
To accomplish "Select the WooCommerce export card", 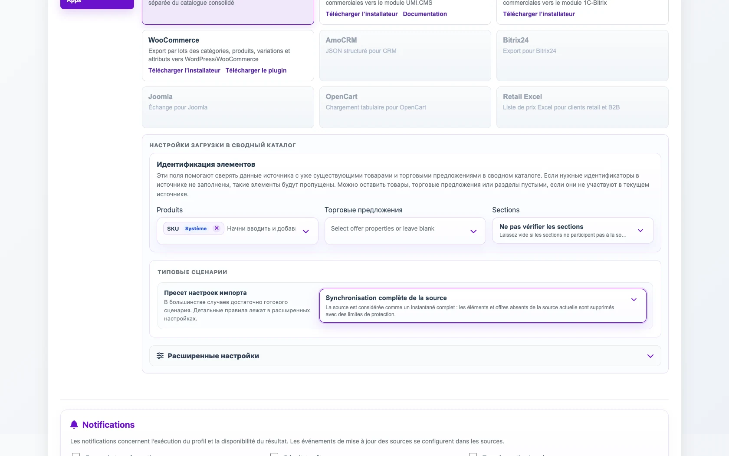I will coord(228,56).
